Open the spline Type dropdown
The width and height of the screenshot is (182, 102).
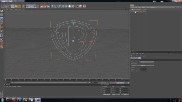pyautogui.click(x=147, y=62)
